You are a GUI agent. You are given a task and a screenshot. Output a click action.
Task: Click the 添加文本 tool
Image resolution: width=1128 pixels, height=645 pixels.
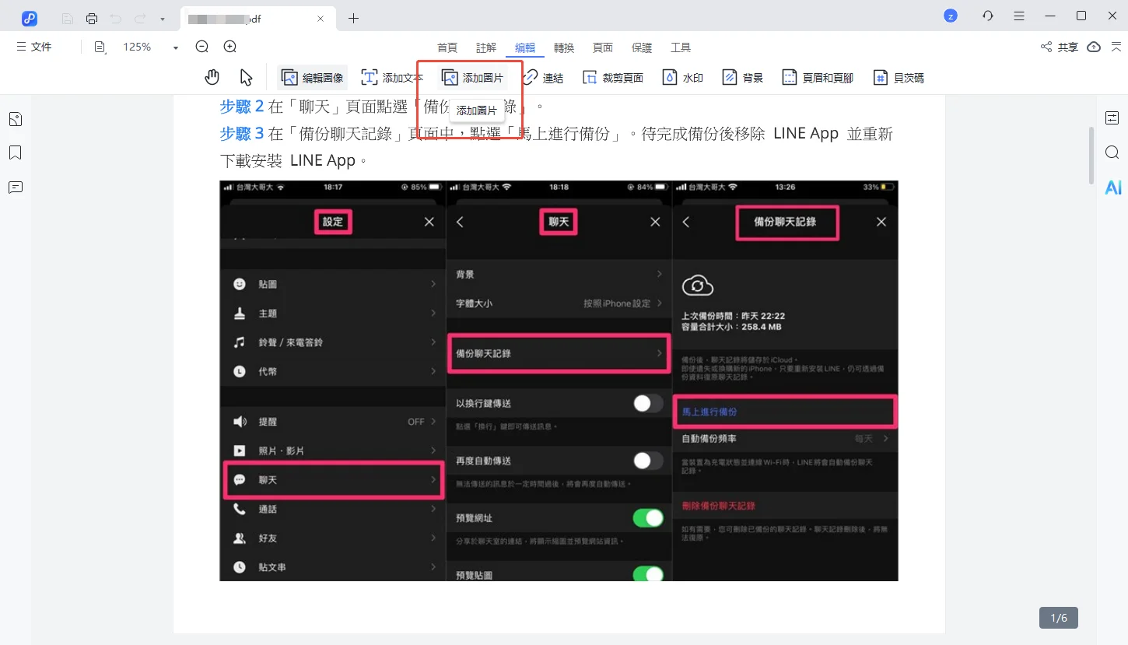[392, 78]
